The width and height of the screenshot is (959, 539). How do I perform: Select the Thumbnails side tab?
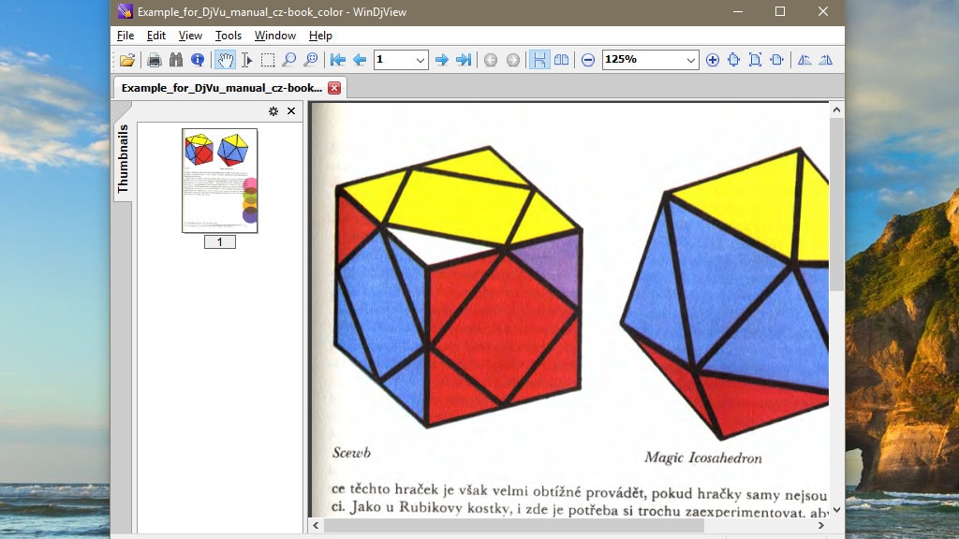click(123, 158)
